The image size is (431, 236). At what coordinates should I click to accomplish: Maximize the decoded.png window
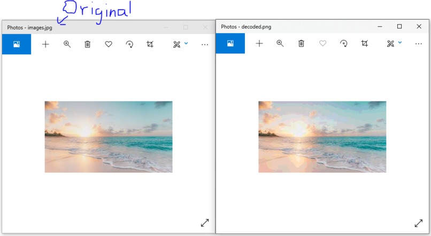coord(399,26)
